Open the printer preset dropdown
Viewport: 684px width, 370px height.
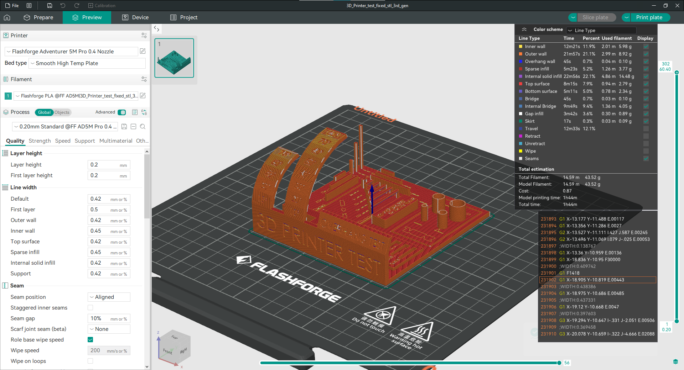pyautogui.click(x=71, y=52)
